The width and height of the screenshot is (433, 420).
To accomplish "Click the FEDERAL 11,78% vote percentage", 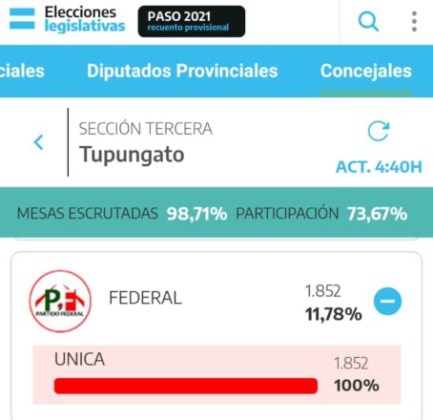I will 334,314.
